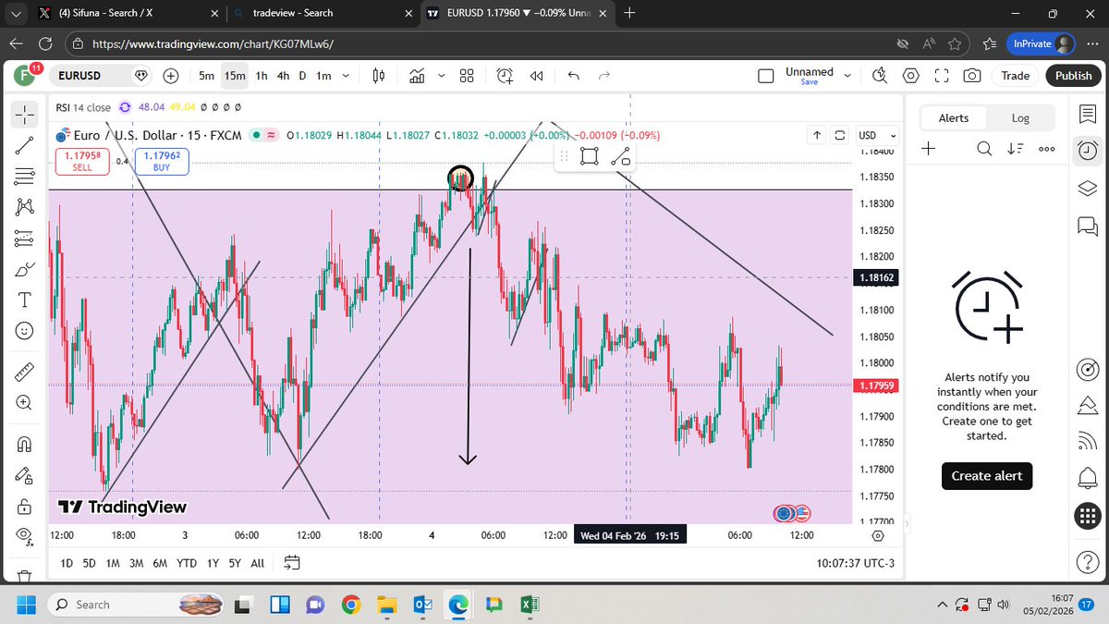Viewport: 1109px width, 624px height.
Task: Open the Help center question icon
Action: [1087, 561]
